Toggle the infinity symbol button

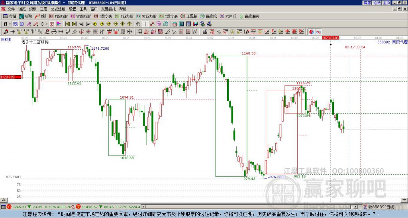tap(319, 32)
